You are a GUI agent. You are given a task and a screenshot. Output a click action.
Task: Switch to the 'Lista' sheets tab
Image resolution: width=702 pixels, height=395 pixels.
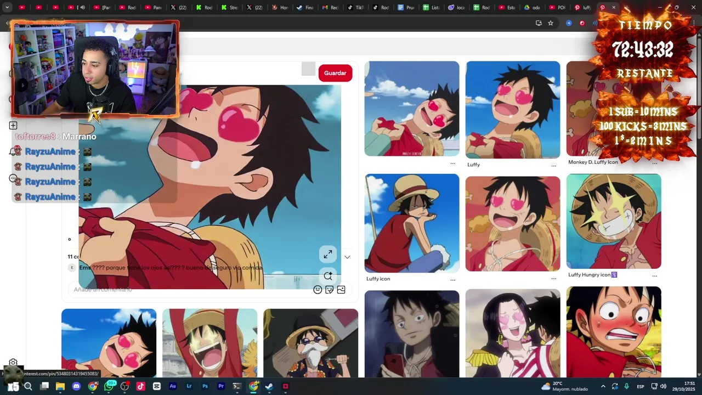tap(432, 8)
